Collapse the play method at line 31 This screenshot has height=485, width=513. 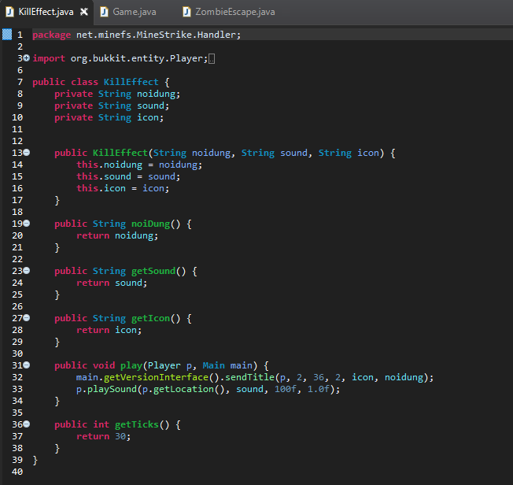tap(26, 365)
